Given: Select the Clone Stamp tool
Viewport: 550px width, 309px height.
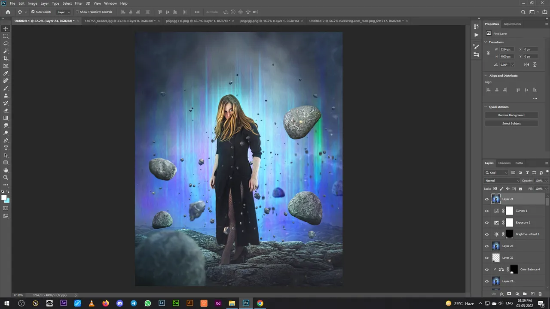Looking at the screenshot, I should (6, 96).
